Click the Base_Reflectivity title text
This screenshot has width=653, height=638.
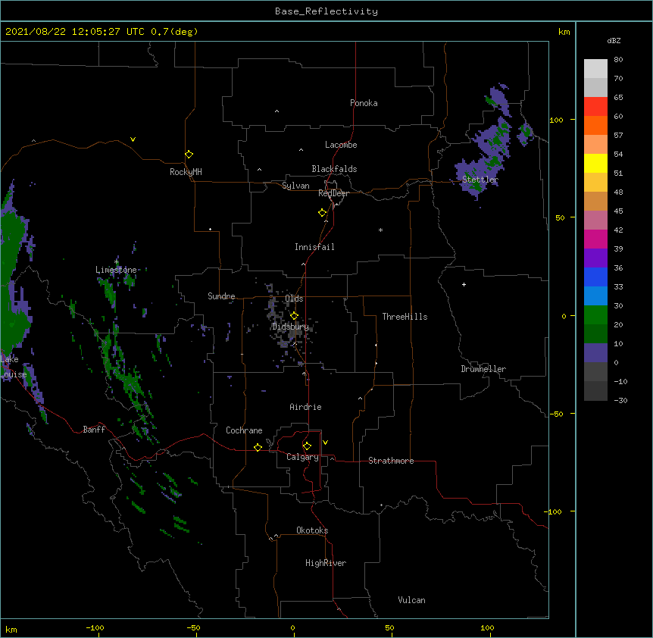pyautogui.click(x=326, y=11)
